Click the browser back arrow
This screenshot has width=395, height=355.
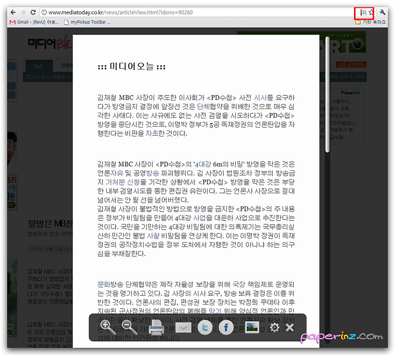coord(13,12)
